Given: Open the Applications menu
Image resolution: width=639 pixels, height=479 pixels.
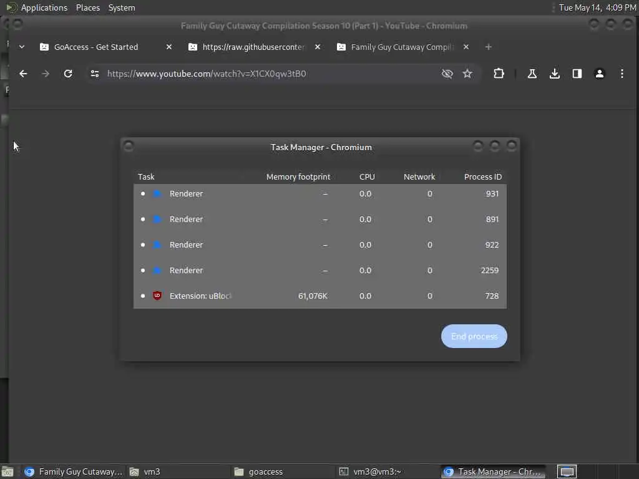Looking at the screenshot, I should pyautogui.click(x=44, y=7).
